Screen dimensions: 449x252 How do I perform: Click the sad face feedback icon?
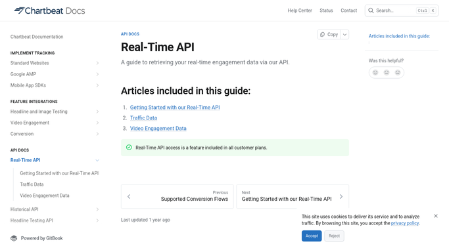click(x=398, y=73)
